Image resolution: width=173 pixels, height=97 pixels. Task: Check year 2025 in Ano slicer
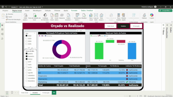[x=26, y=44]
